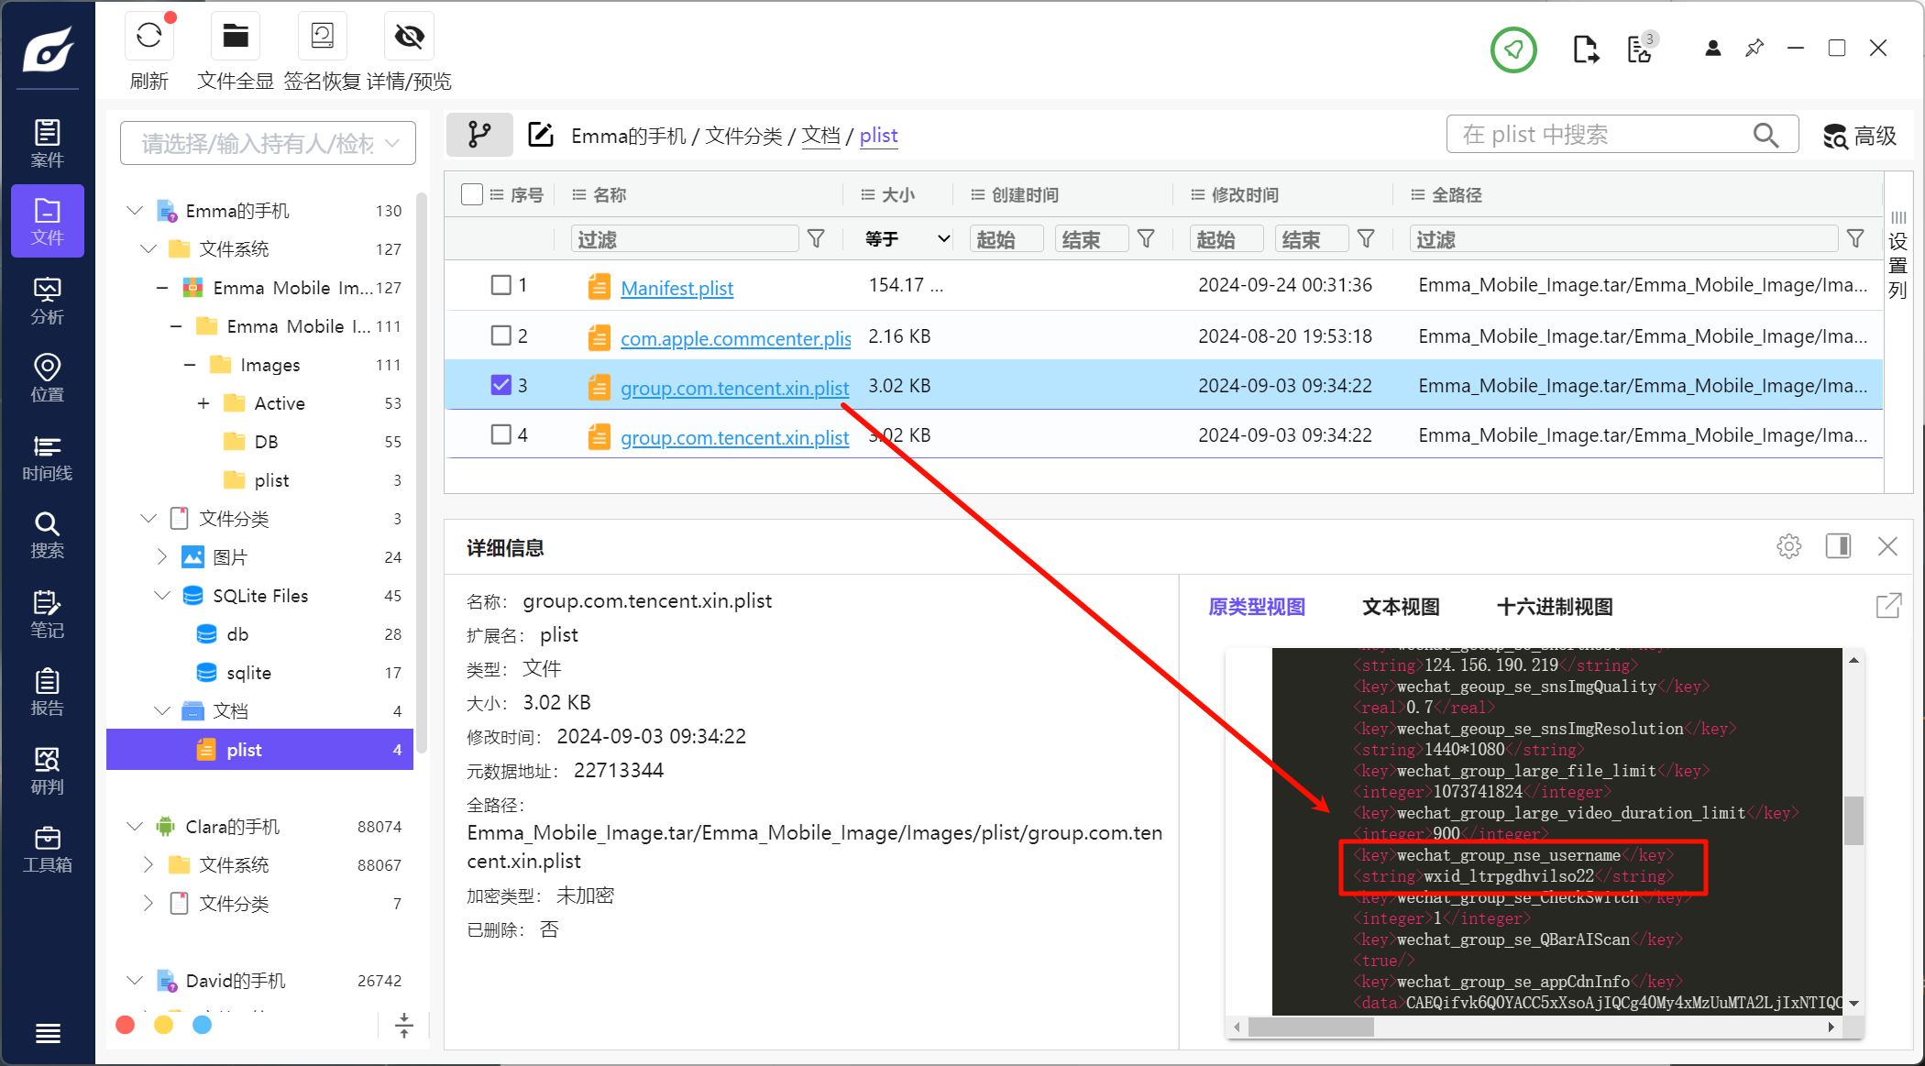Check the box for Manifest.plist row
The width and height of the screenshot is (1925, 1066).
[500, 285]
